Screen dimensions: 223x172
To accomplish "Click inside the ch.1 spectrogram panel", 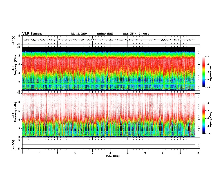I will tap(109, 69).
